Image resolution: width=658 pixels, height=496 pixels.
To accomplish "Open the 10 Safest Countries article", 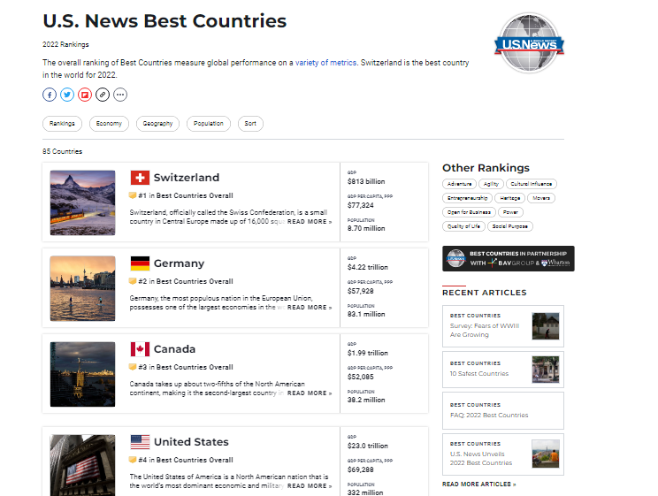I will coord(479,373).
